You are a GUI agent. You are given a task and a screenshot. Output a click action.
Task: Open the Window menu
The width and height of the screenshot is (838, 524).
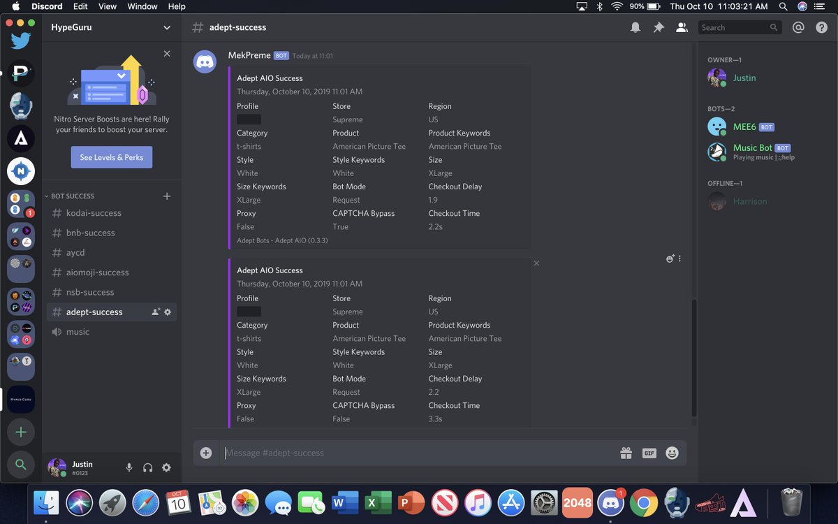(x=142, y=6)
